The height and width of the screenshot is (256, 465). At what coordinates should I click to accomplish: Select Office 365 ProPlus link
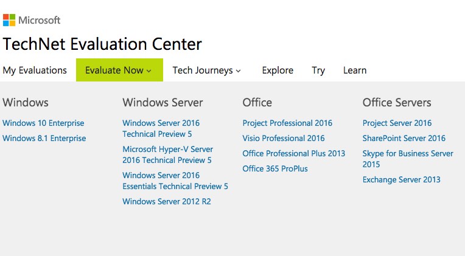coord(275,168)
